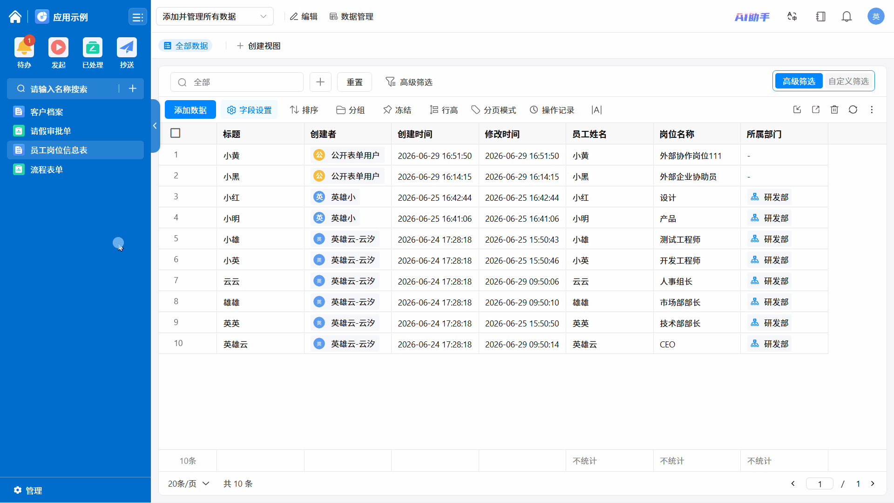Open 数据管理 in the top bar
Screen dimensions: 894x503
[352, 16]
